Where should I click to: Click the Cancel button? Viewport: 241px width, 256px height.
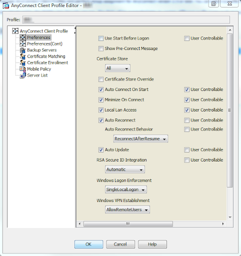click(x=120, y=244)
